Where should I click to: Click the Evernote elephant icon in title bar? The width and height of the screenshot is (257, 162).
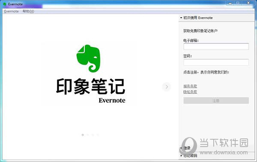(5, 4)
